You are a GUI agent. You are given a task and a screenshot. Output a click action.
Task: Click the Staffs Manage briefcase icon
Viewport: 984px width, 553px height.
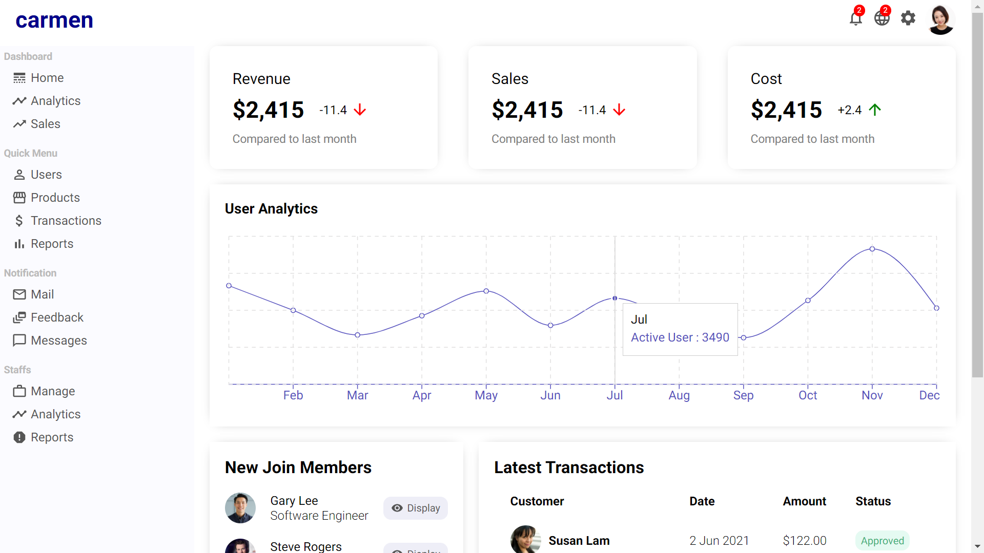point(19,391)
